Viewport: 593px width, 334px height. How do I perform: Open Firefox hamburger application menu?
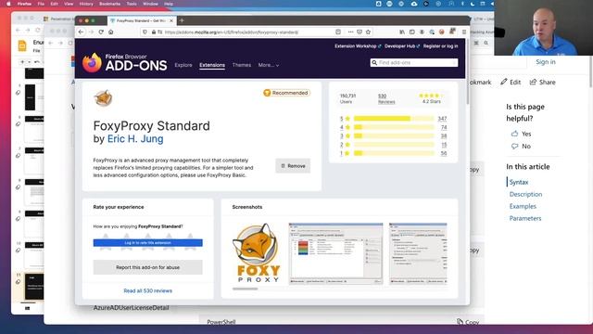point(463,32)
